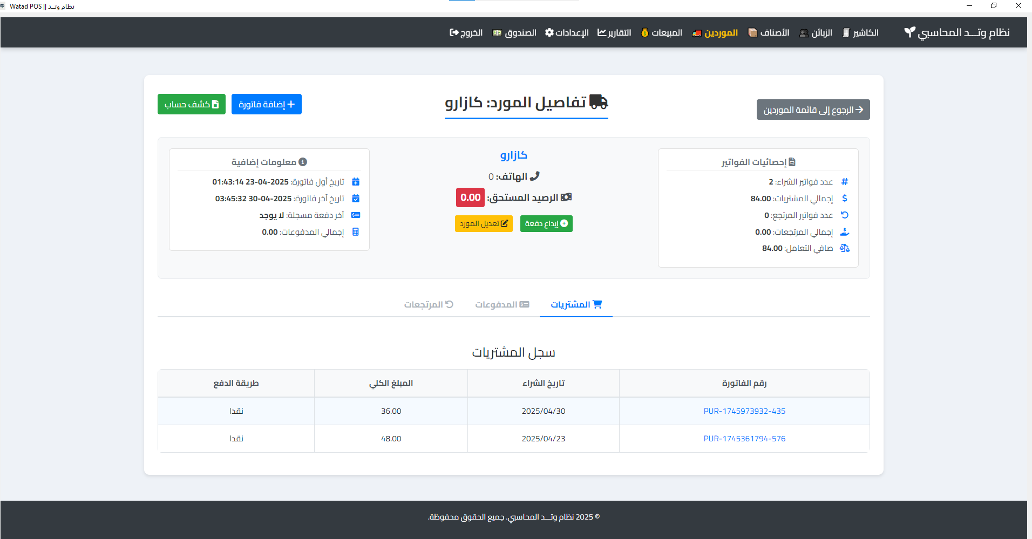Open the الموردين suppliers menu item
Viewport: 1032px width, 539px height.
point(715,33)
